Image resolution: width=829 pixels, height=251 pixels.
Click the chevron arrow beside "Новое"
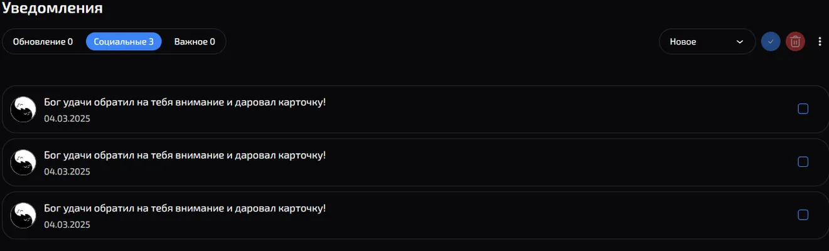pos(739,42)
